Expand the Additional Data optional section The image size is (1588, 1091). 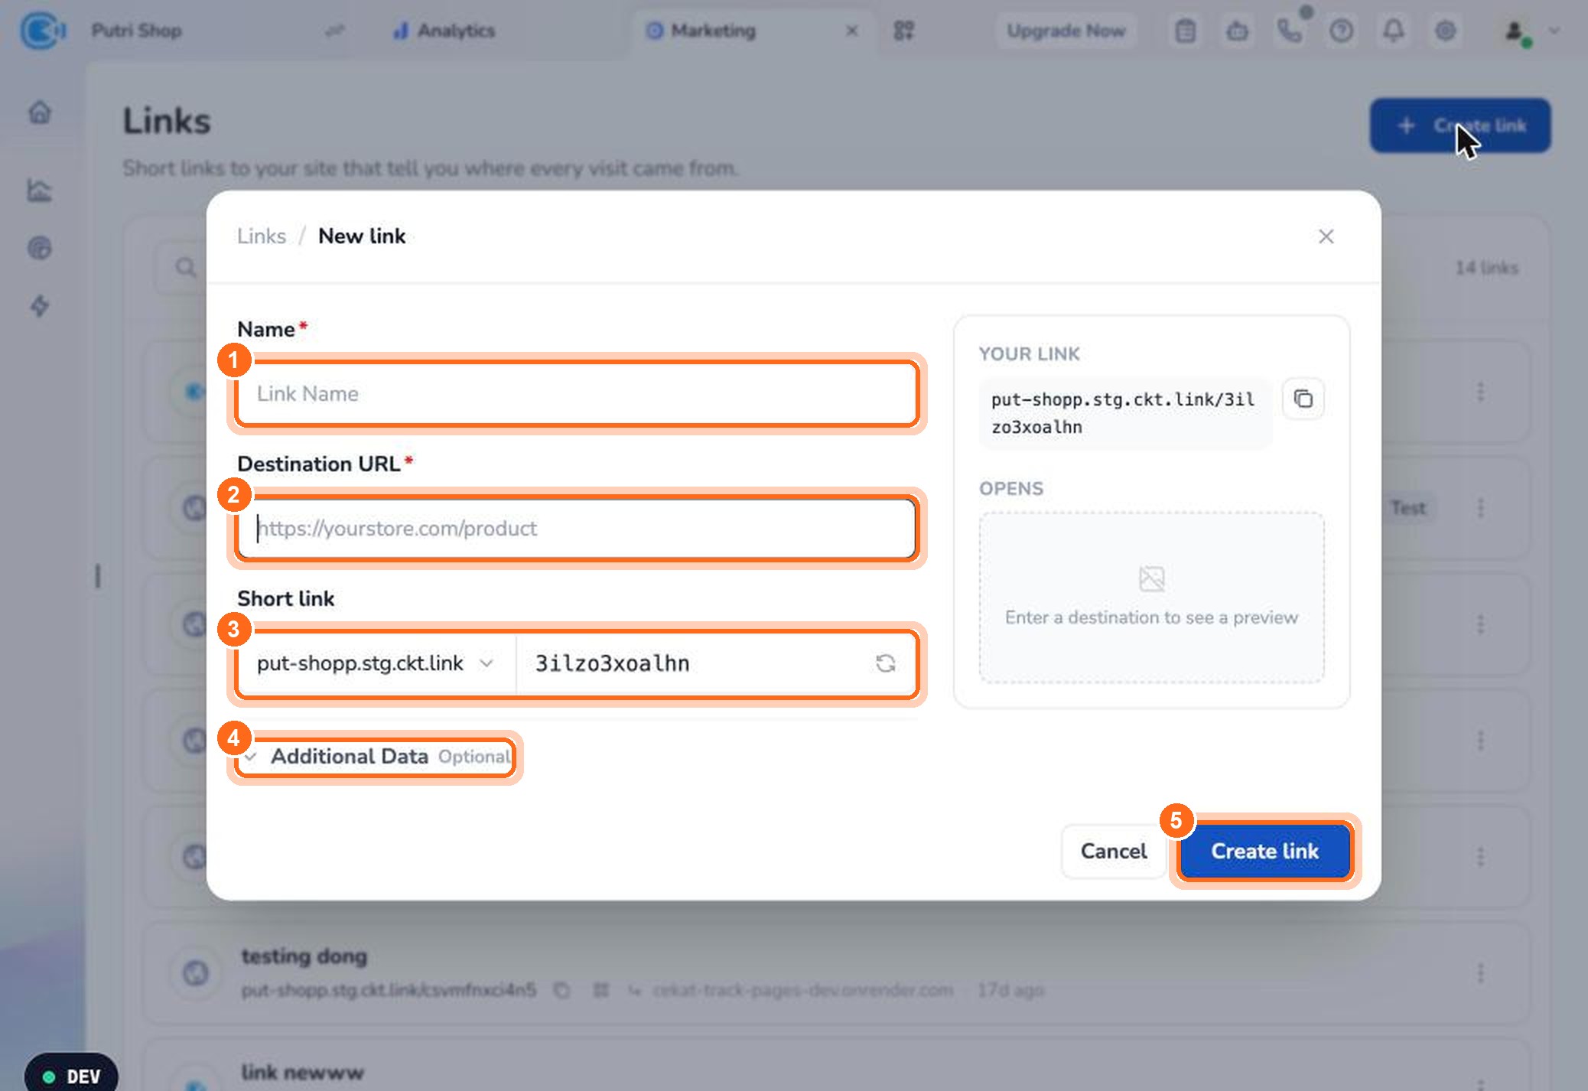[x=375, y=757]
